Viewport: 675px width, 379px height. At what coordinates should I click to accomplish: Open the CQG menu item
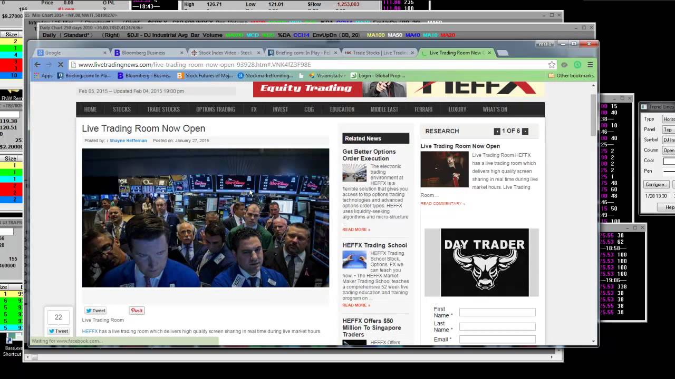click(309, 109)
